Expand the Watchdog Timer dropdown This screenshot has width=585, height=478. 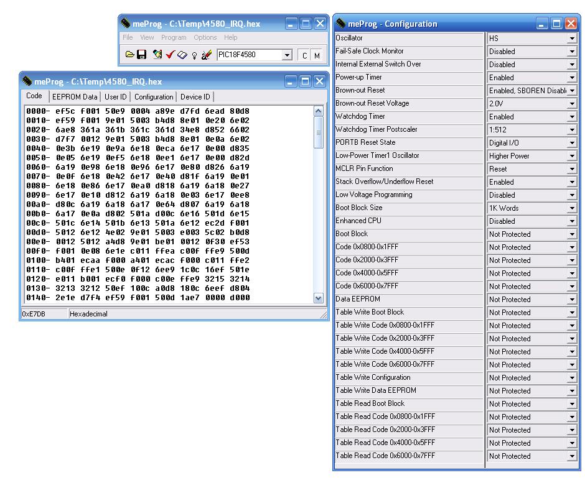coord(572,117)
